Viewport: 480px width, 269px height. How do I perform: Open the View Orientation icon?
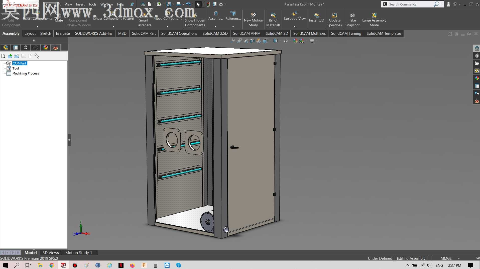265,41
